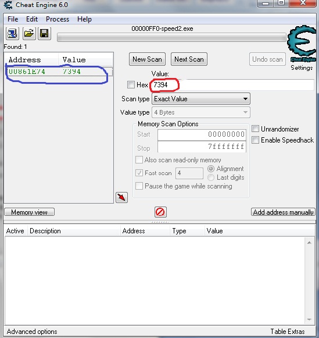Check Pause the game while scanning

click(x=139, y=186)
